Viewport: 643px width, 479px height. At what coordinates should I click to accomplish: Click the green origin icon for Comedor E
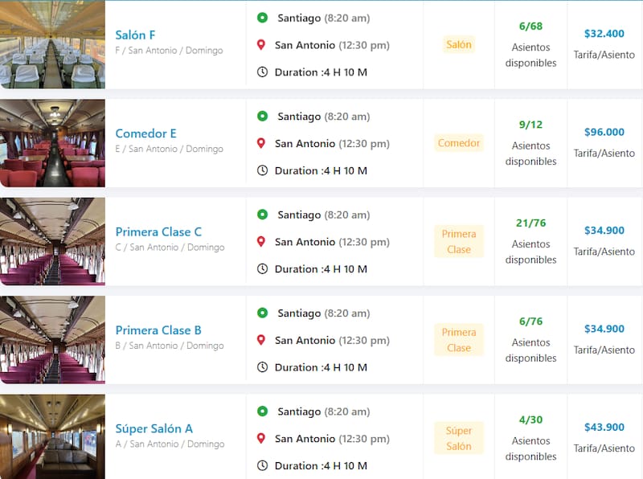coord(262,117)
